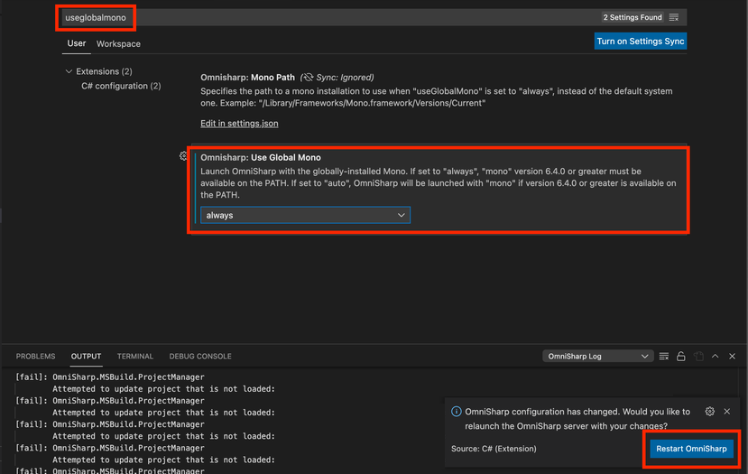Open notification gear options icon
This screenshot has height=474, width=748.
click(x=710, y=412)
